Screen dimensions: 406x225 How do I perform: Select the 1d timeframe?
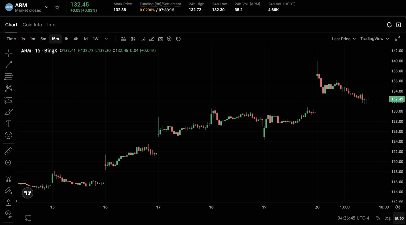85,39
